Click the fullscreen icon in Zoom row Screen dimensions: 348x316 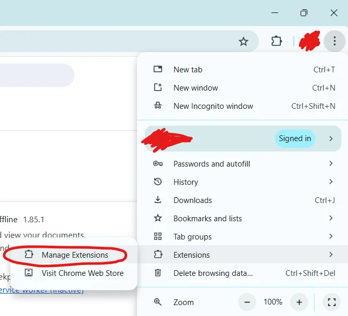(x=332, y=302)
